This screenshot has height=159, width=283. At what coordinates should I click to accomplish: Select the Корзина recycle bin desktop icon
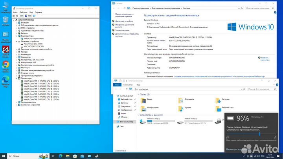[x=6, y=21]
